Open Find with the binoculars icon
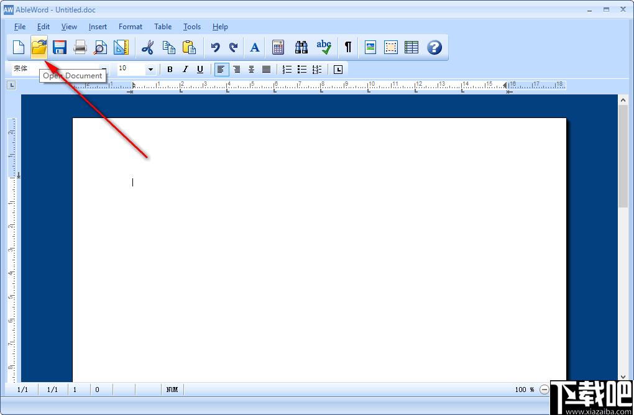Image resolution: width=634 pixels, height=415 pixels. point(301,47)
